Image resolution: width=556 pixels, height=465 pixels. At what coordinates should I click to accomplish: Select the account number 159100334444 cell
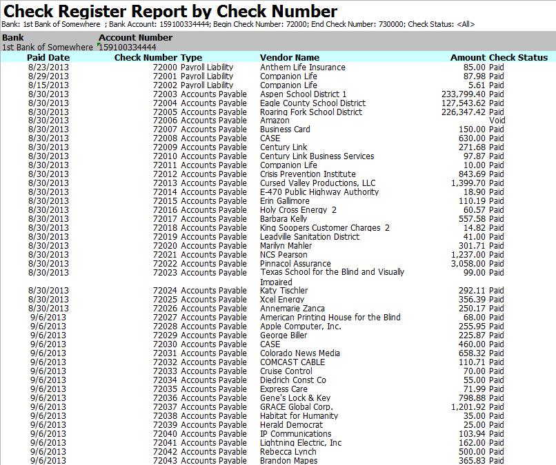coord(127,48)
